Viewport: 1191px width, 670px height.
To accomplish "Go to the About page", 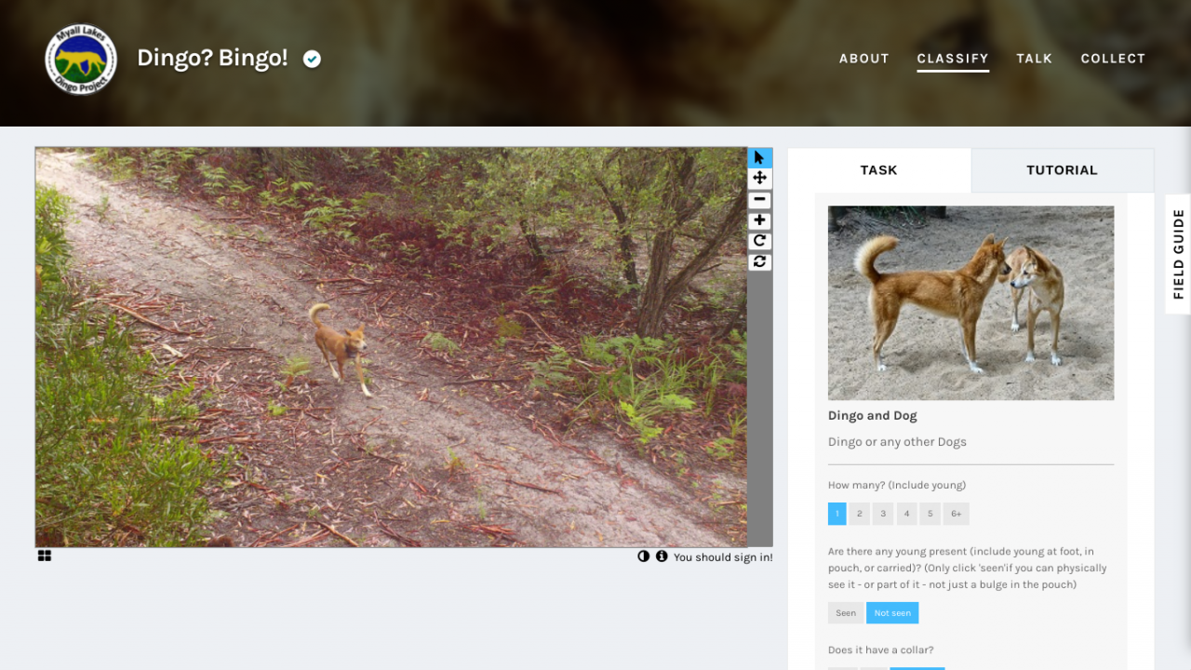I will pos(864,58).
